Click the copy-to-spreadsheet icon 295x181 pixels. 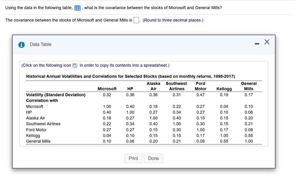coord(75,66)
